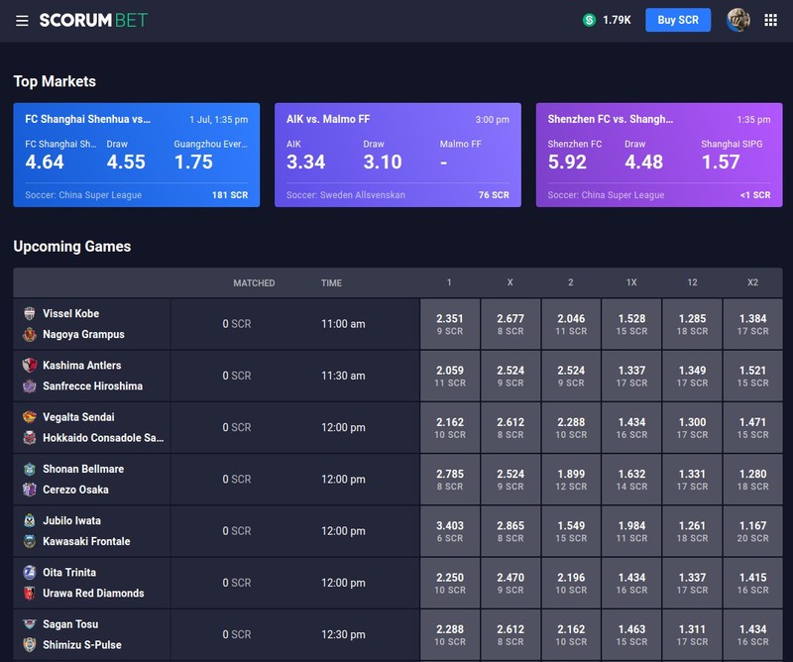Click the Vissel Kobe team crest
This screenshot has width=793, height=662.
click(x=30, y=313)
